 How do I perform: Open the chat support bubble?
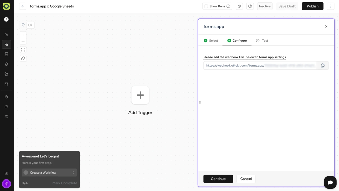tap(330, 182)
